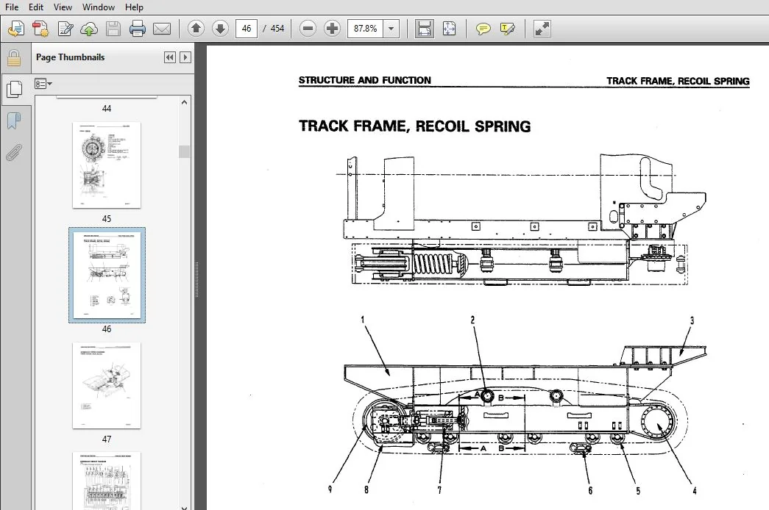Click the thumbnail label 47

[x=107, y=439]
